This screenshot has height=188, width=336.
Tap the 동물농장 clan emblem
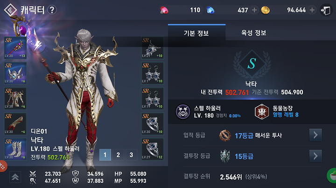coord(262,112)
